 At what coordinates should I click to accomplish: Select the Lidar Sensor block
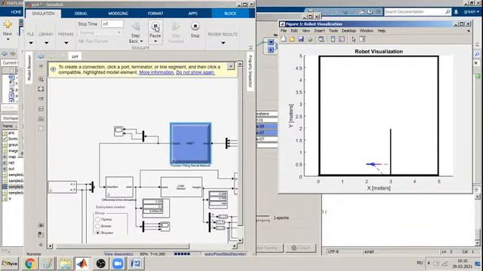click(x=181, y=187)
